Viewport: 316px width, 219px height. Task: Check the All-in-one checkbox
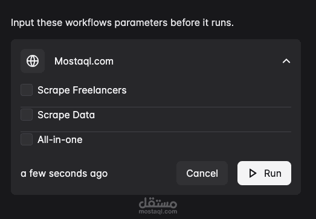pos(27,139)
